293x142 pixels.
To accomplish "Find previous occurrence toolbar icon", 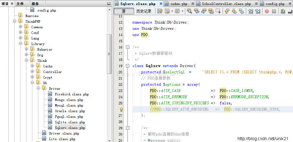I will (x=197, y=11).
